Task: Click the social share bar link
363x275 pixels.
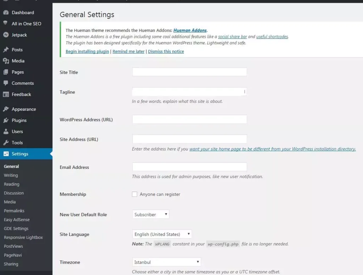Action: pyautogui.click(x=233, y=37)
